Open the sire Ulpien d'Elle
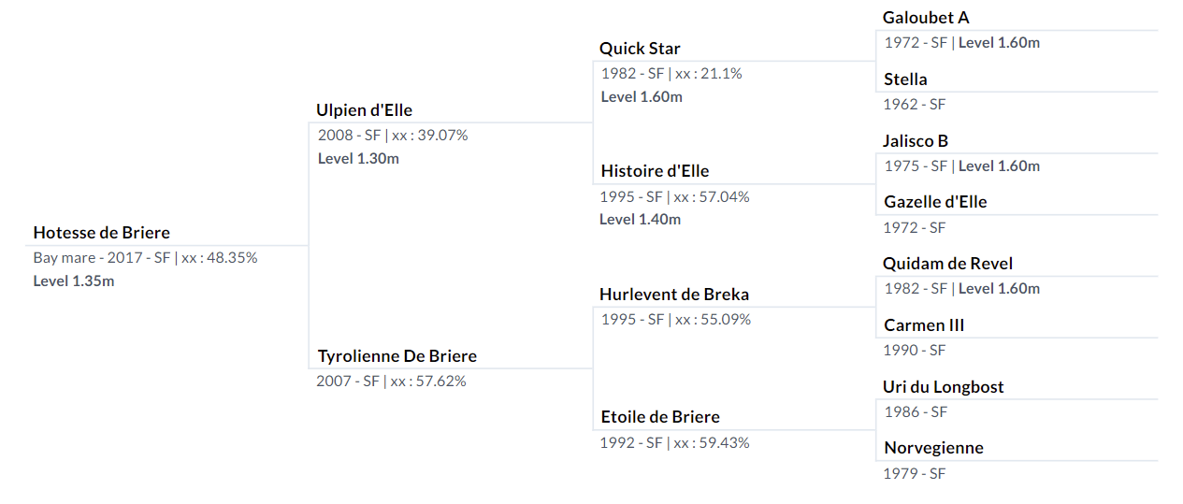 [x=364, y=110]
